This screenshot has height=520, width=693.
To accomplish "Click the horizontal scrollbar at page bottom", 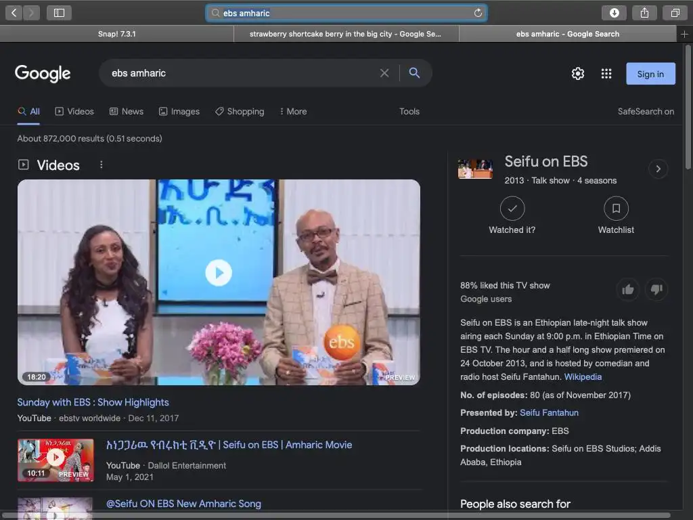I will point(336,515).
